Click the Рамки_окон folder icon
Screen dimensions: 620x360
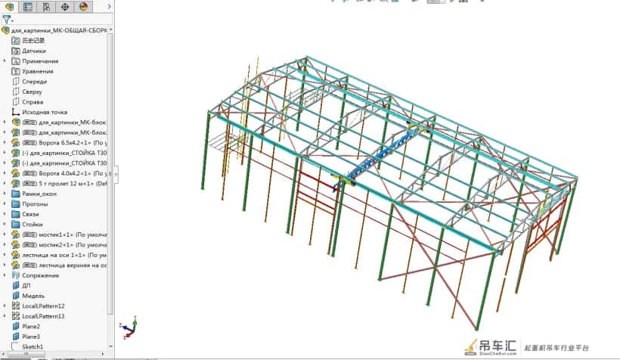16,194
